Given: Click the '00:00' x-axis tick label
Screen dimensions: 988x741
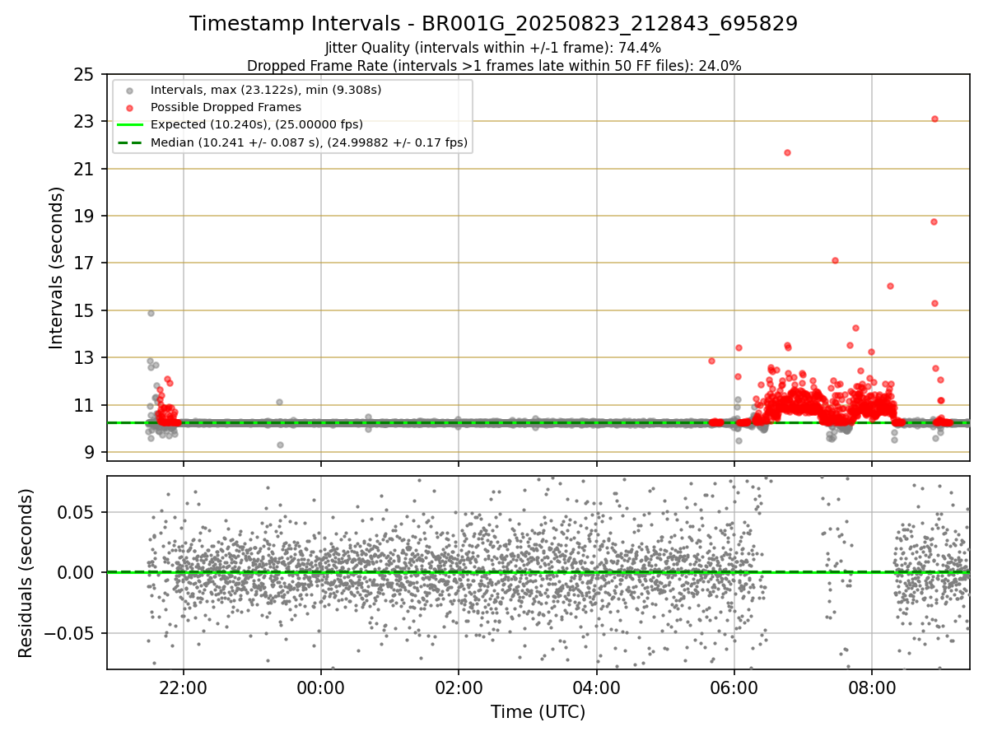Looking at the screenshot, I should click(321, 687).
